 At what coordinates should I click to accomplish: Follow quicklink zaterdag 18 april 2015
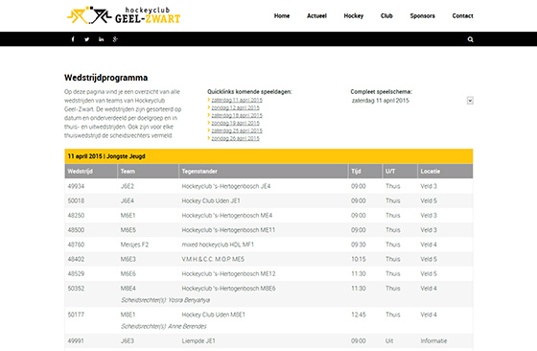pos(237,115)
